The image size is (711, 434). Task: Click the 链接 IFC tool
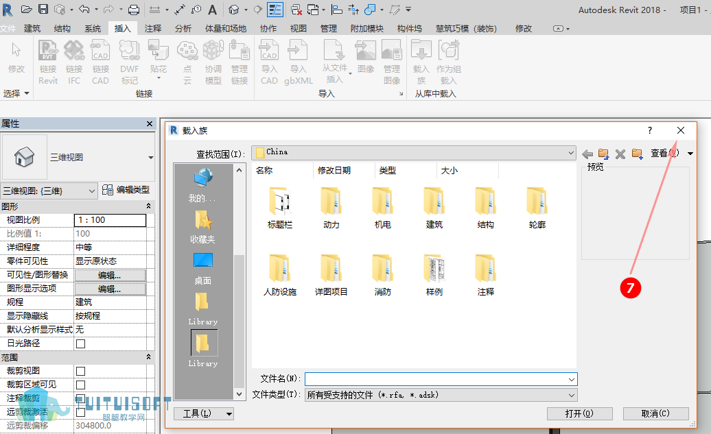point(74,62)
